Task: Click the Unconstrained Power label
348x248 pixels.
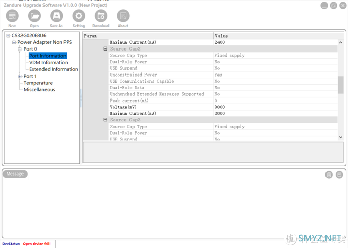Action: [x=133, y=75]
